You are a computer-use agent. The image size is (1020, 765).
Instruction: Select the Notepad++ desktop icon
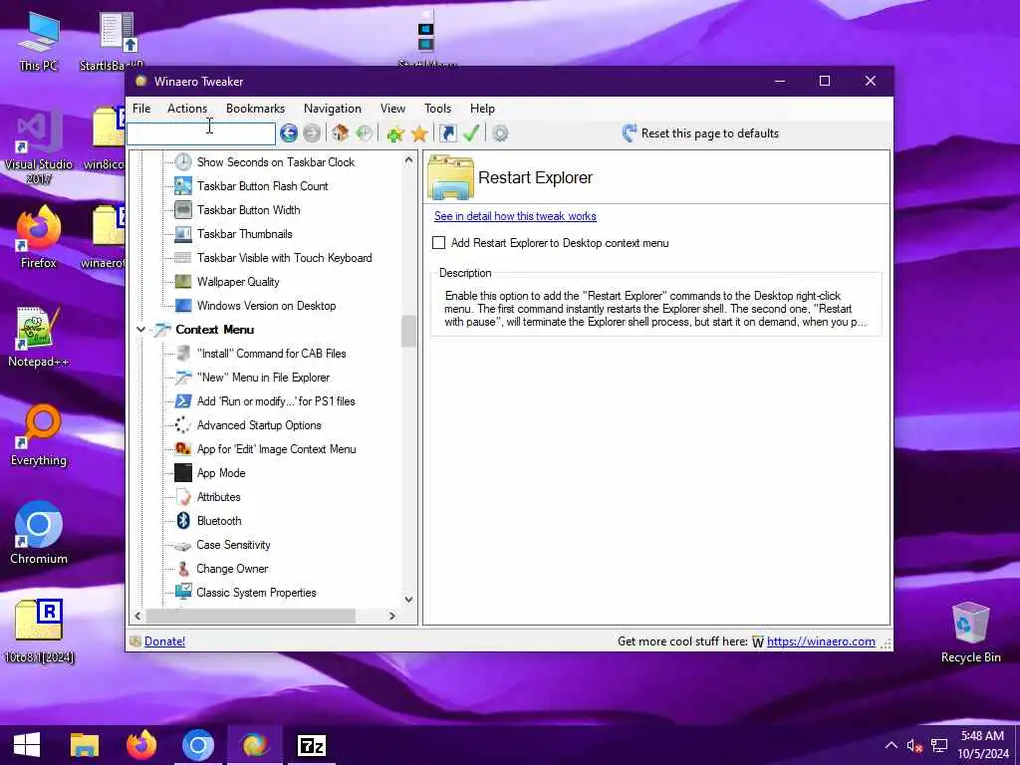point(39,338)
